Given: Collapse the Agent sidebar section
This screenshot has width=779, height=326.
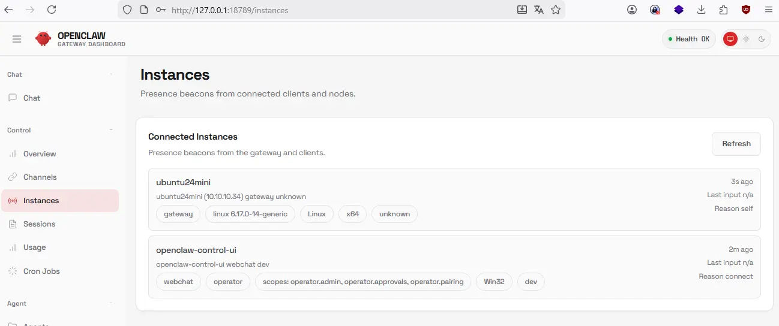Looking at the screenshot, I should [x=111, y=303].
